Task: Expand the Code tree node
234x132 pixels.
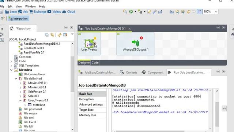Action: [x=11, y=61]
